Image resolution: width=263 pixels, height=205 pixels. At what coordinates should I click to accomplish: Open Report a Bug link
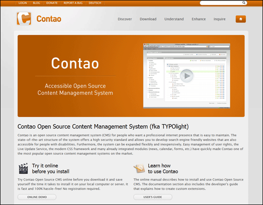(73, 3)
